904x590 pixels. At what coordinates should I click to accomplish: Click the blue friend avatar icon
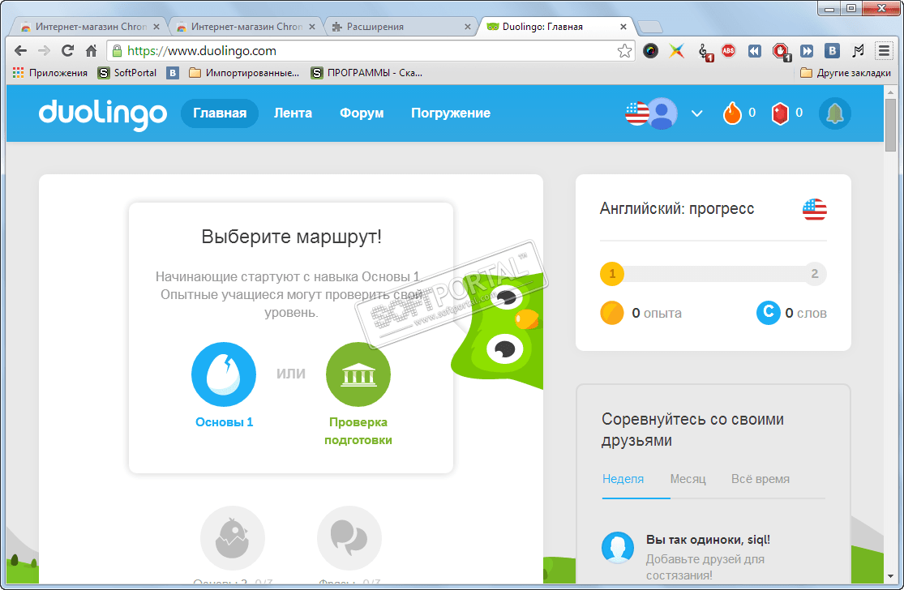(618, 547)
